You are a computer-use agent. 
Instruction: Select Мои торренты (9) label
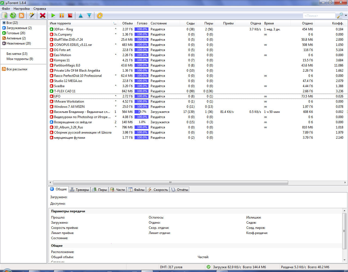point(20,59)
